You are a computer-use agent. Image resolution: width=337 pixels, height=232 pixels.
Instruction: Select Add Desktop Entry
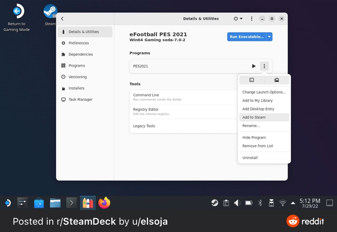coord(264,109)
